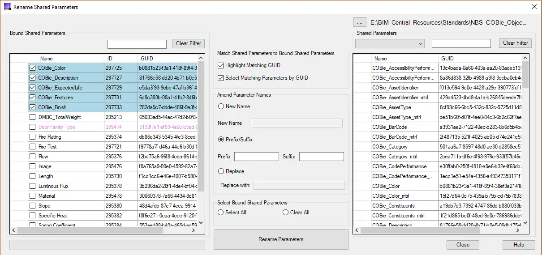Viewport: 542px width, 255px height.
Task: Select the New Name radio option
Action: coord(221,106)
